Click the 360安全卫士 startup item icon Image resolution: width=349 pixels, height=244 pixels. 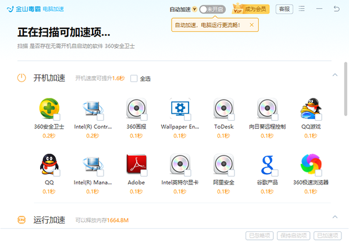pyautogui.click(x=49, y=108)
